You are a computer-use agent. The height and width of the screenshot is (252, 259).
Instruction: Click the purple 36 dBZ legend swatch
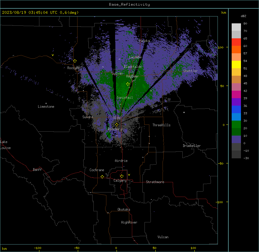tap(236, 102)
